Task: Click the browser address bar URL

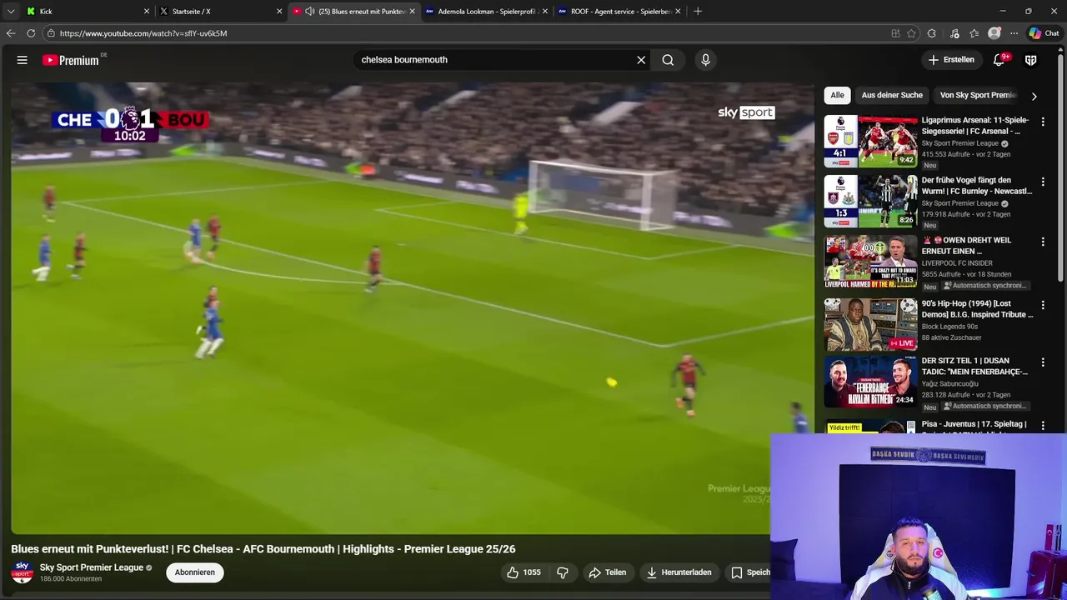Action: pyautogui.click(x=143, y=33)
